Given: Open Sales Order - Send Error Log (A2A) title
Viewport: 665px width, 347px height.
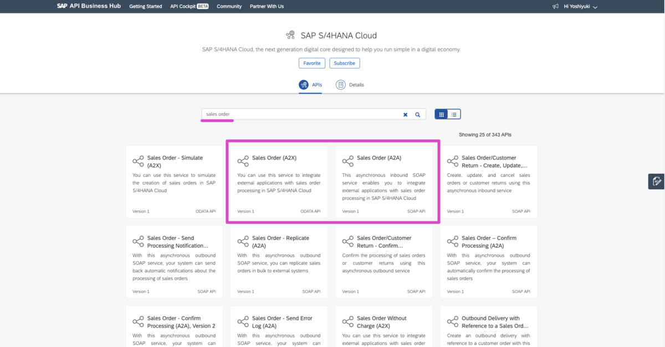Looking at the screenshot, I should [x=282, y=322].
